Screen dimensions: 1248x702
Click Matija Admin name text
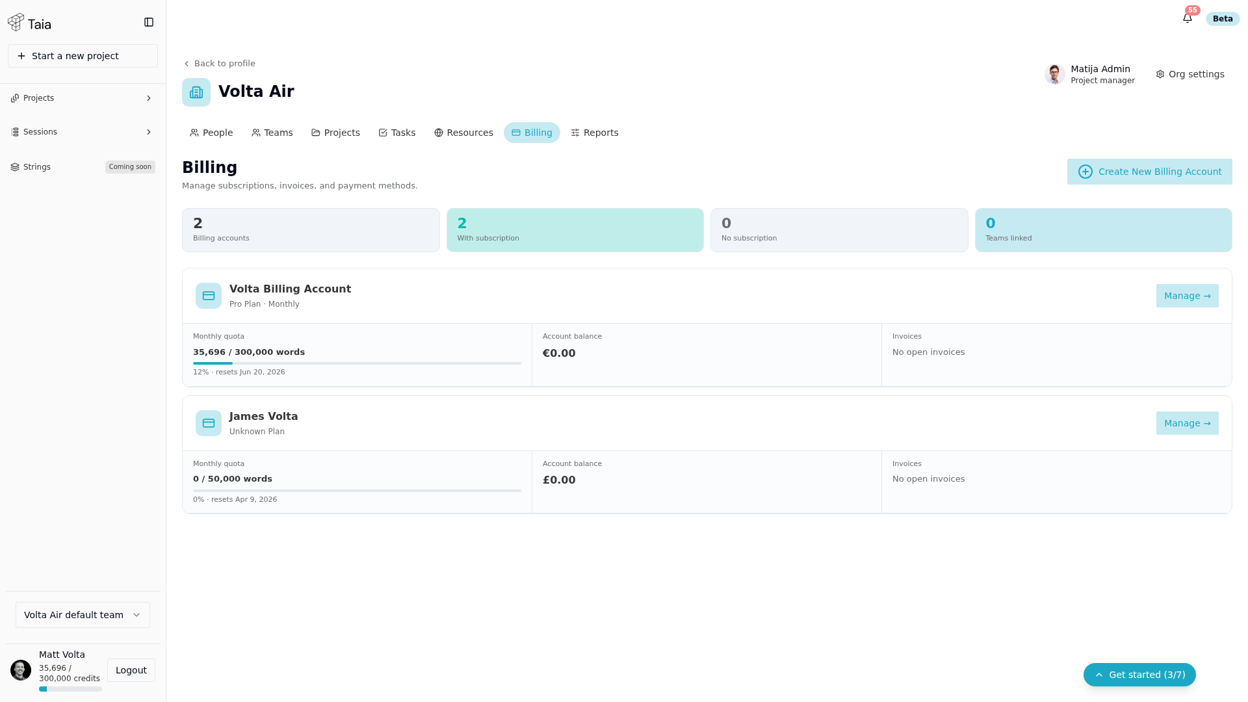coord(1100,69)
